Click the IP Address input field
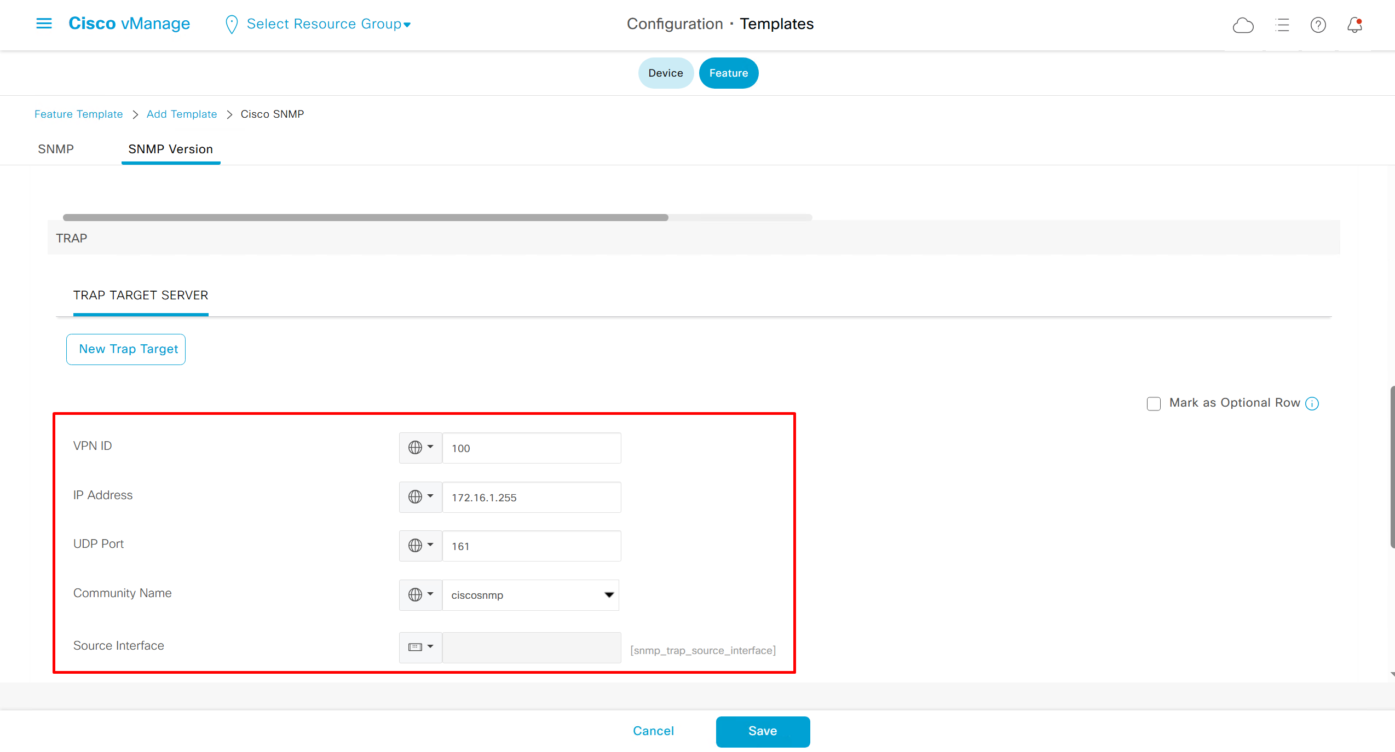 click(x=531, y=498)
